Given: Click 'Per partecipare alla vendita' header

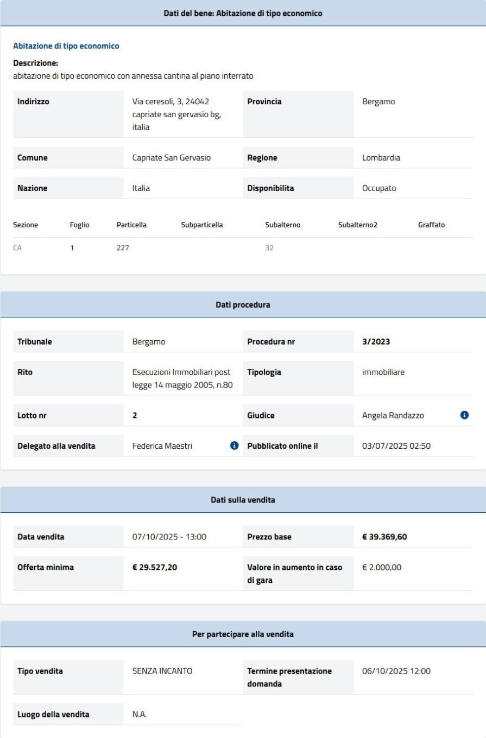Looking at the screenshot, I should [x=243, y=634].
